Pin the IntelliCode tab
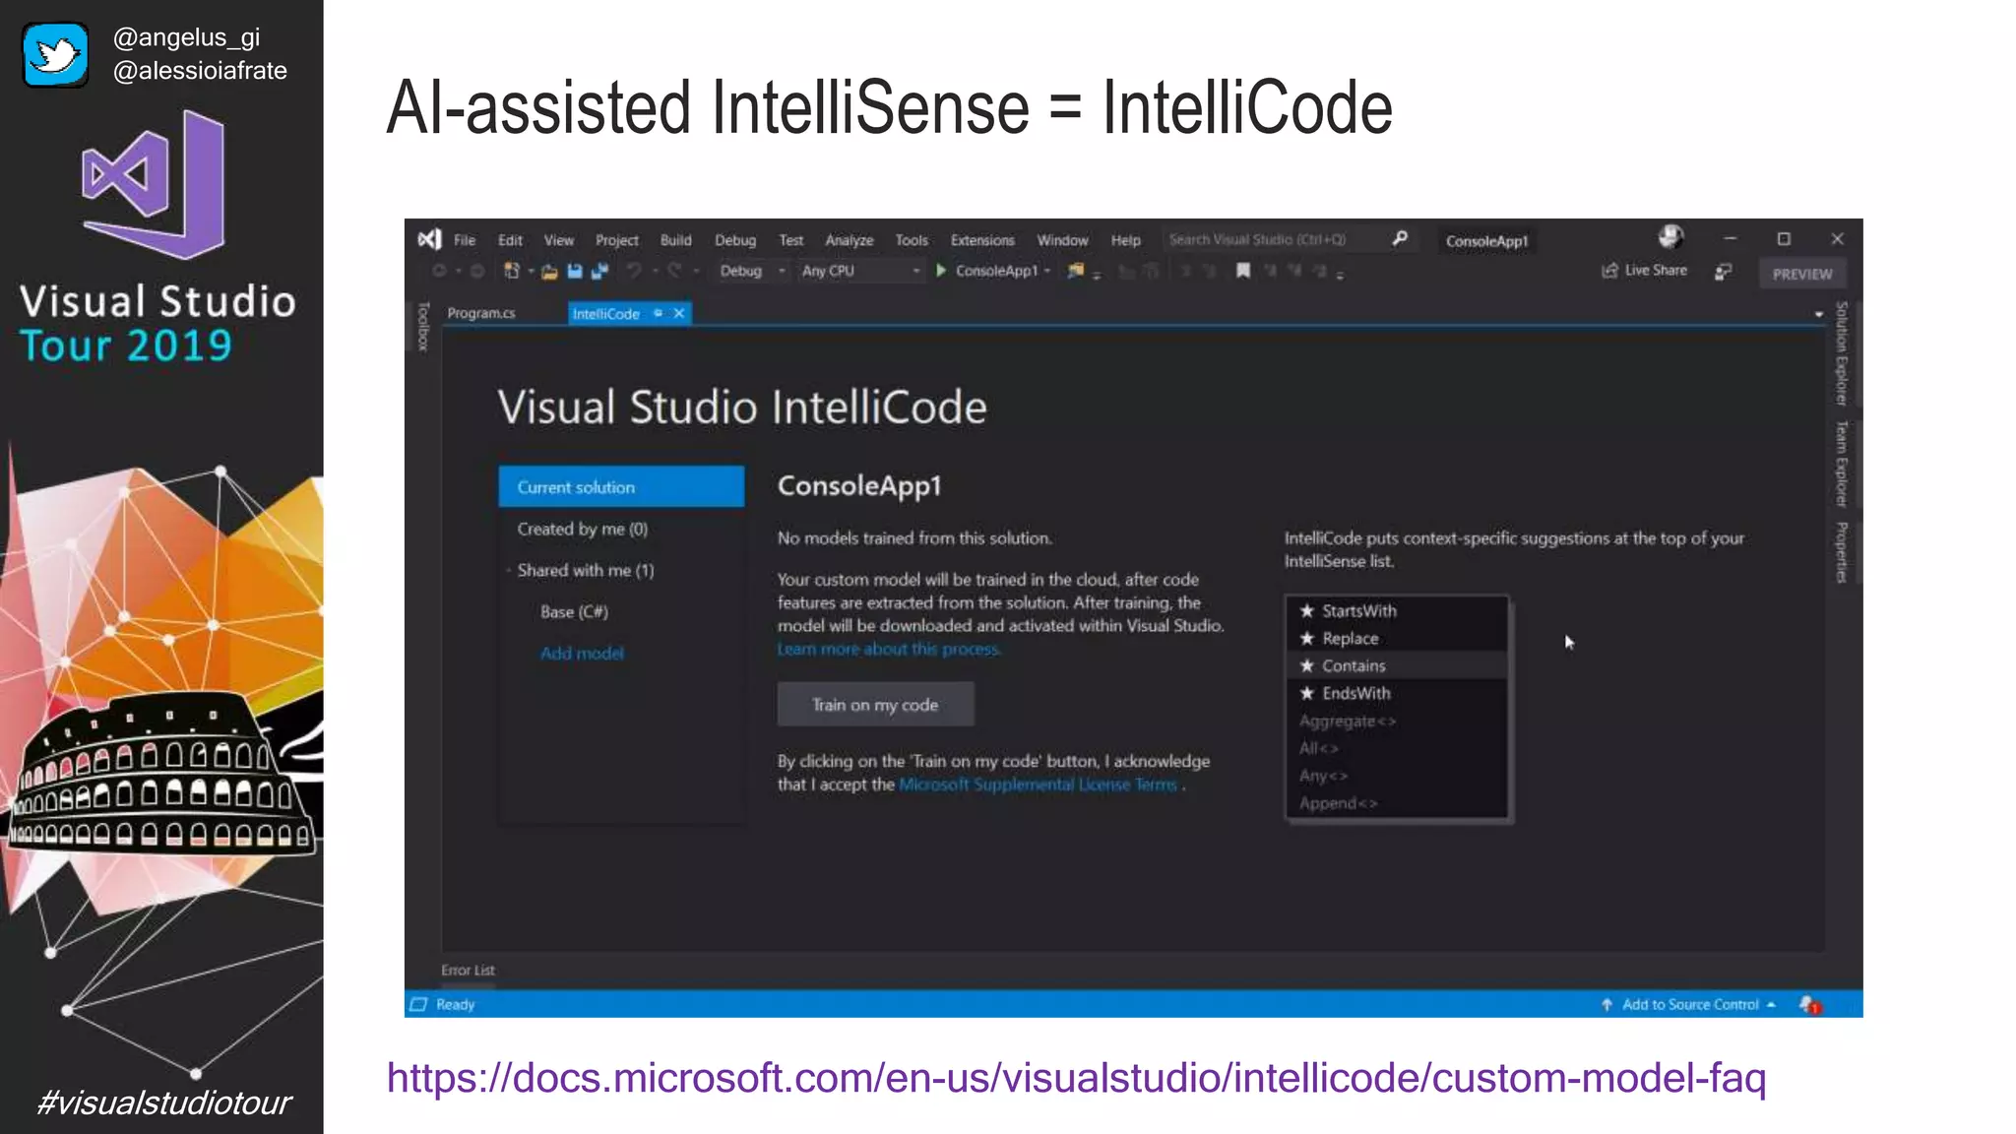The height and width of the screenshot is (1134, 2016). pos(658,313)
